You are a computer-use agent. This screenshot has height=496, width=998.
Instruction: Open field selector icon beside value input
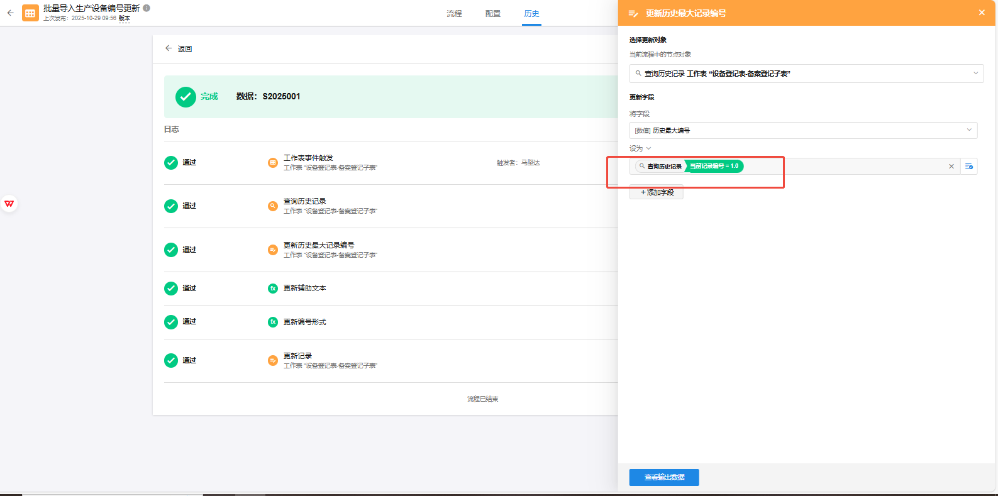point(969,167)
